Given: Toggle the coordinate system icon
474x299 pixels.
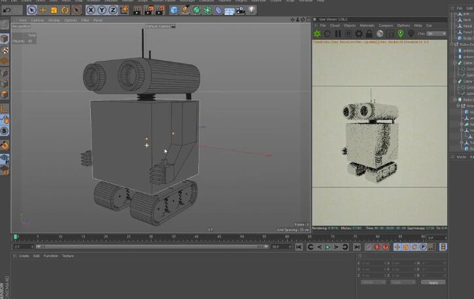Looking at the screenshot, I should tap(124, 10).
